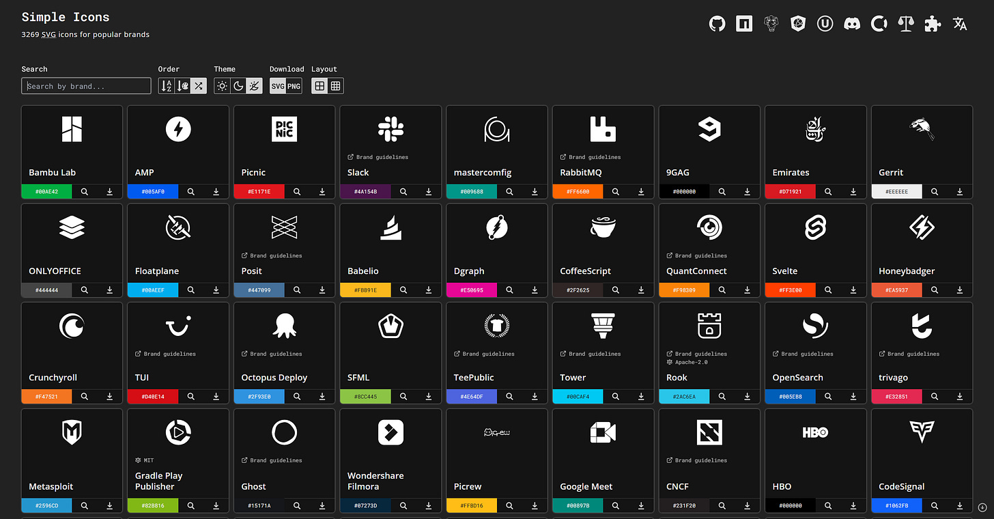Click the HBO logo icon
This screenshot has width=994, height=519.
point(816,432)
